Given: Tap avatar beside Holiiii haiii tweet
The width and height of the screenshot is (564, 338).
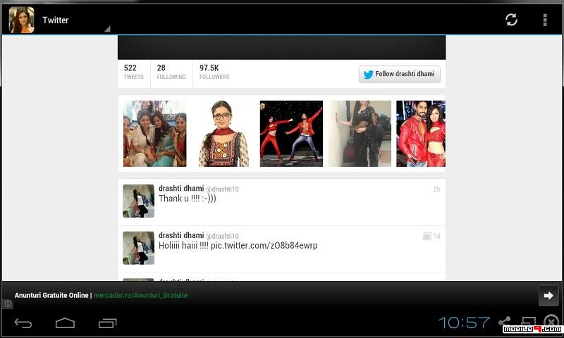Looking at the screenshot, I should tap(138, 248).
